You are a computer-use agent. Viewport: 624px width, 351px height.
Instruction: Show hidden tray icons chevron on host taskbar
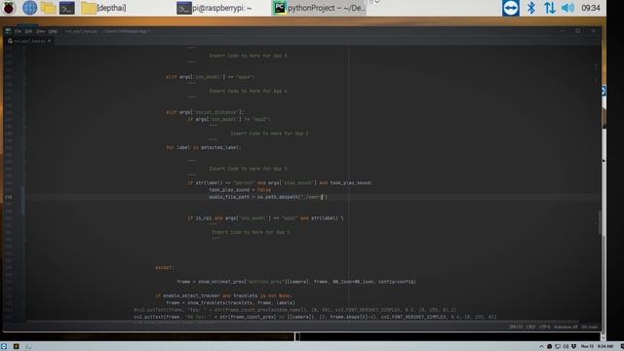pos(541,347)
